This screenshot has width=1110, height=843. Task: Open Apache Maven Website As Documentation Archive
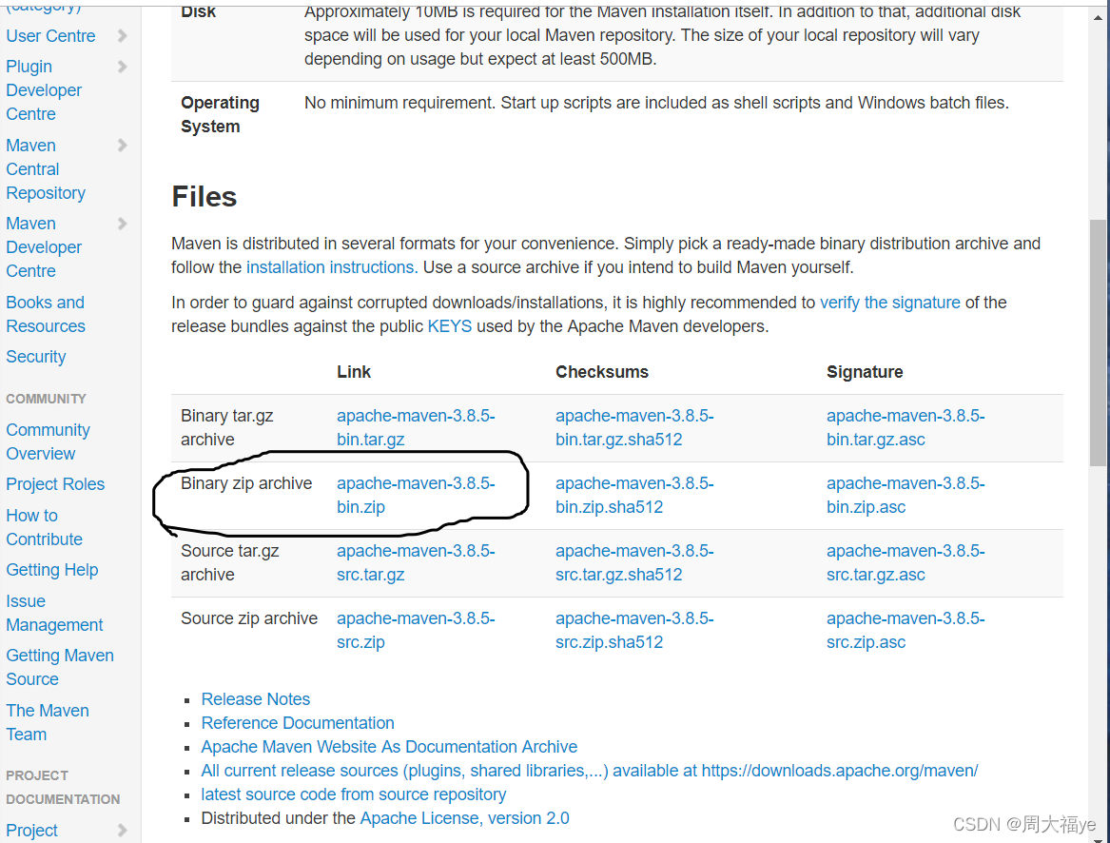389,747
